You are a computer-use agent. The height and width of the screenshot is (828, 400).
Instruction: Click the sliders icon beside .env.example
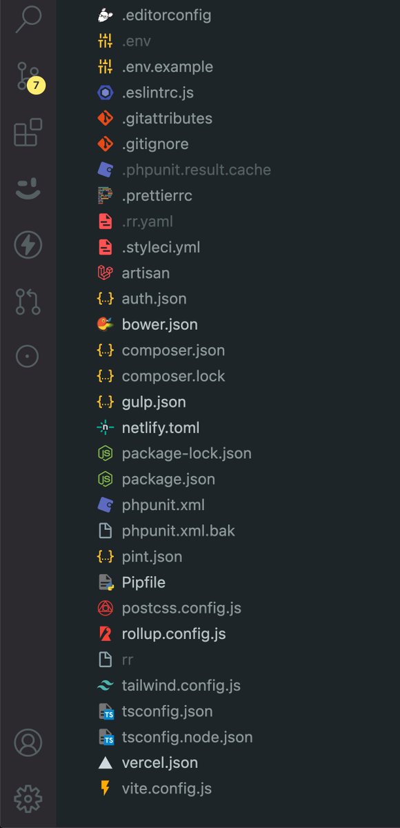coord(105,67)
